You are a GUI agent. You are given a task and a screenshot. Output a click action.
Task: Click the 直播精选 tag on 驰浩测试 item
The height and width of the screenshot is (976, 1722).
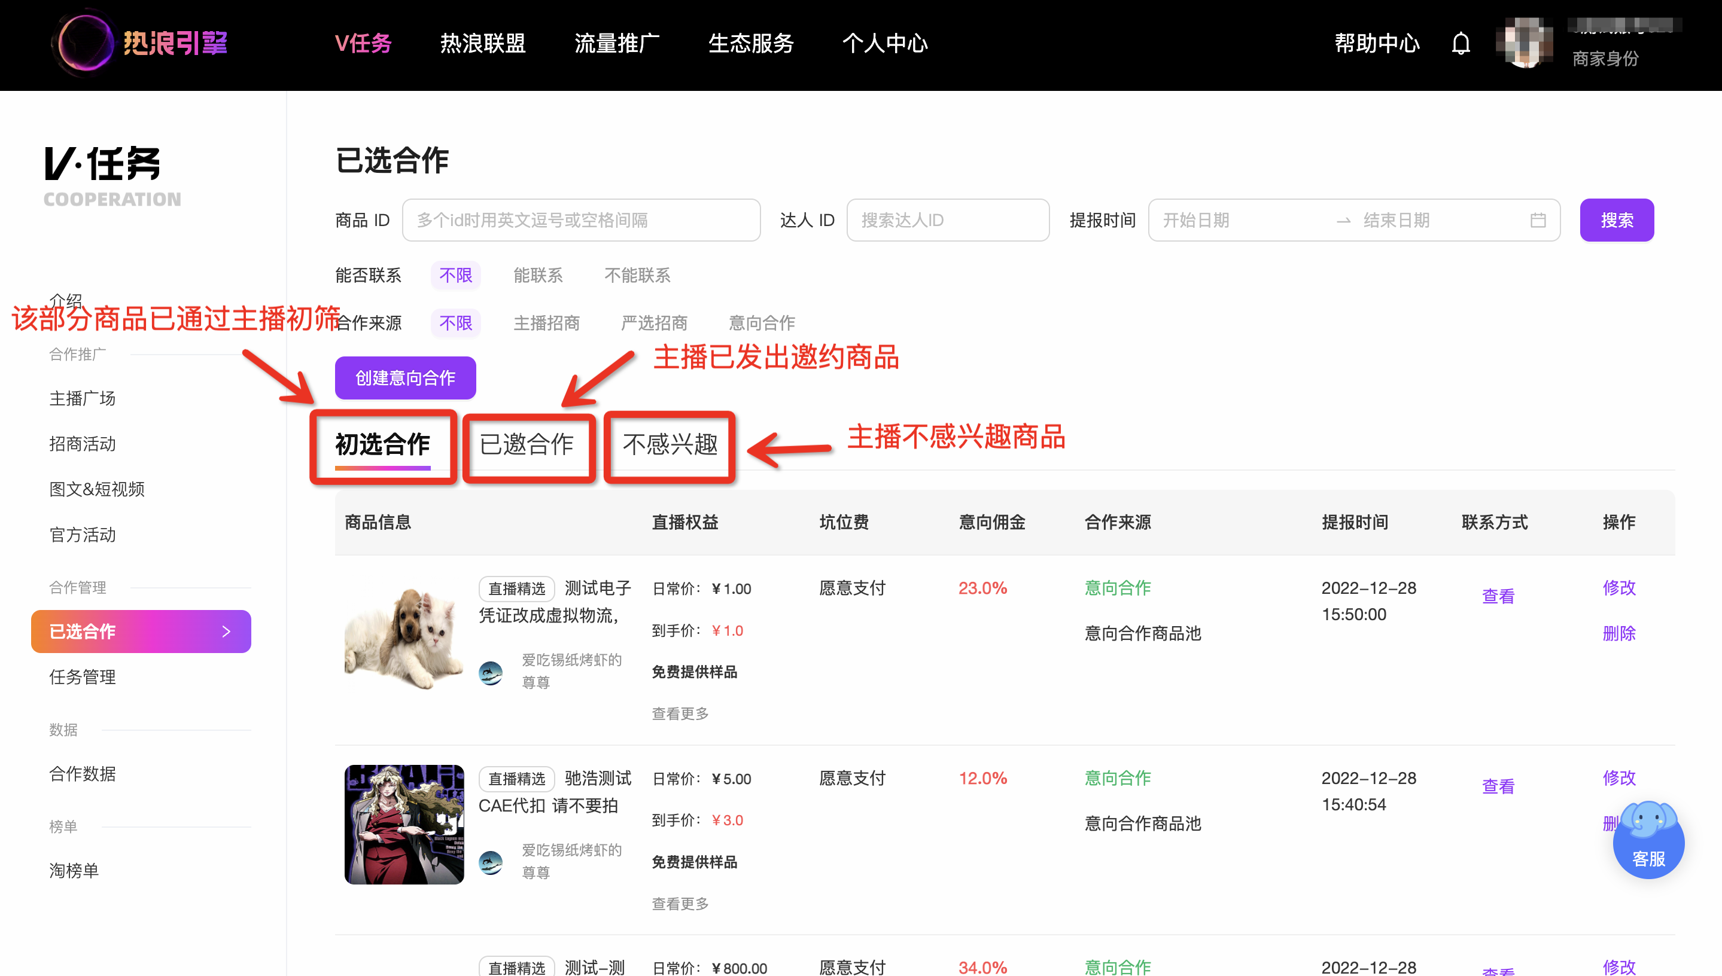pos(517,779)
